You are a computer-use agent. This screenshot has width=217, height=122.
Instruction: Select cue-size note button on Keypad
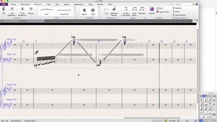click(214, 100)
